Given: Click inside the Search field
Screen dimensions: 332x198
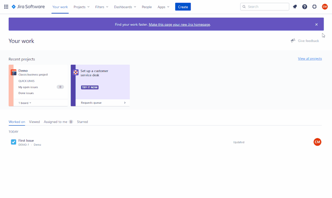Looking at the screenshot, I should pos(264,6).
